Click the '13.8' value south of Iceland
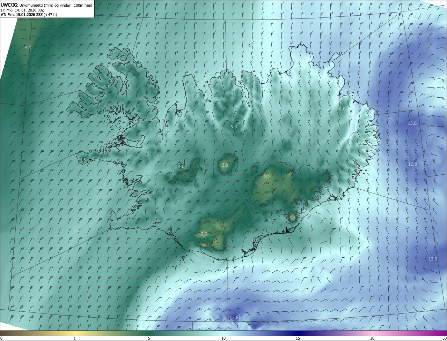The image size is (447, 341). pos(234,318)
